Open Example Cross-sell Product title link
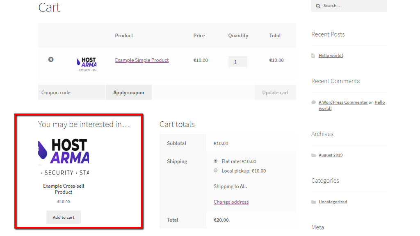This screenshot has width=420, height=236. 64,189
